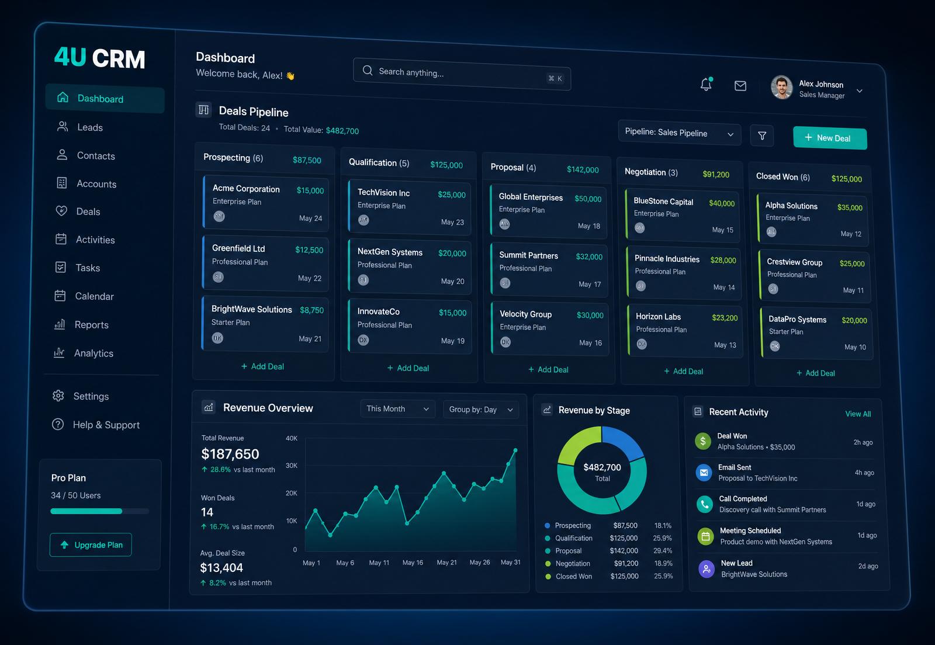
Task: Click the Help & Support question icon
Action: [58, 424]
